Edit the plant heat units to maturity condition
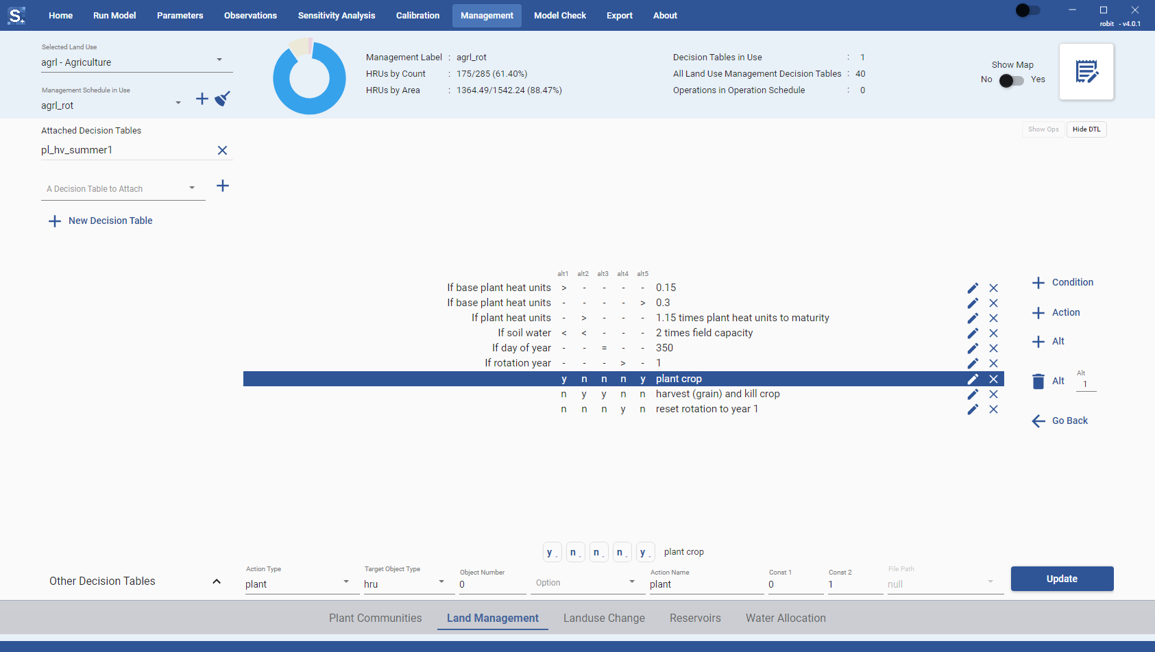Image resolution: width=1155 pixels, height=652 pixels. click(x=973, y=318)
